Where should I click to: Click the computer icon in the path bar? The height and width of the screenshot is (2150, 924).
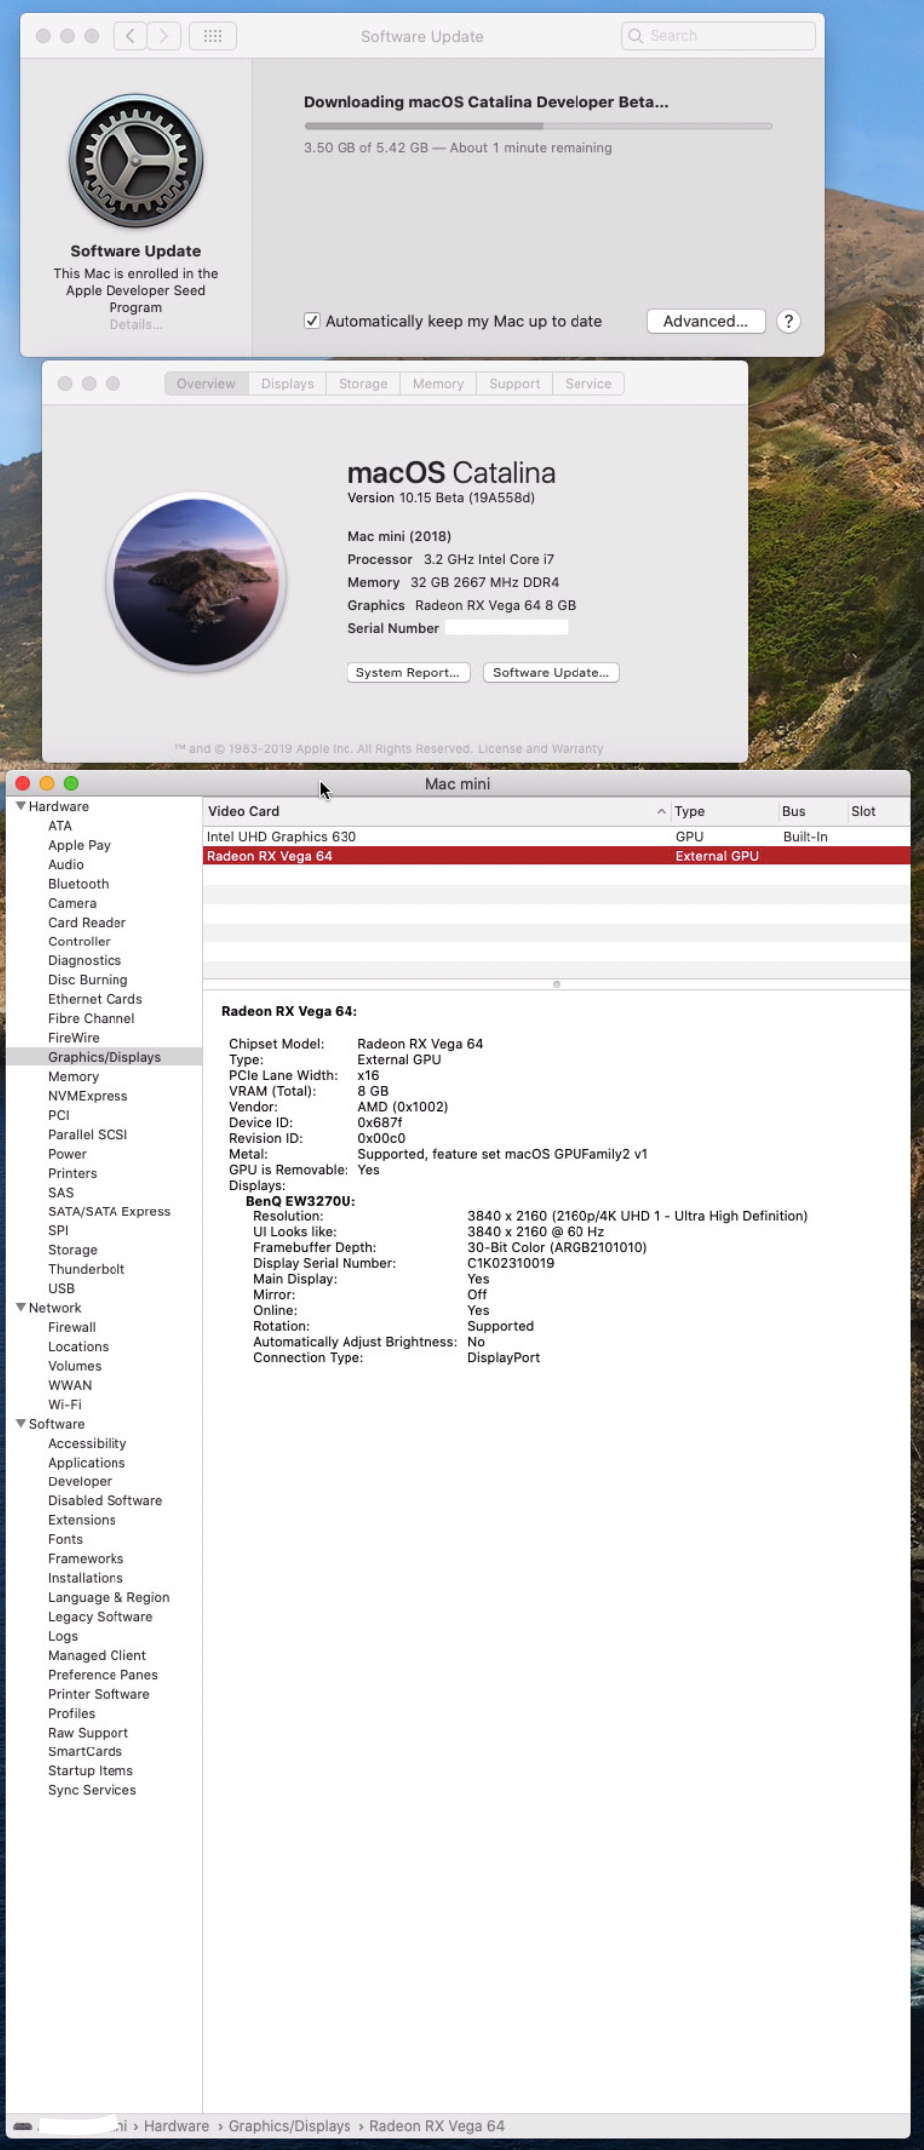coord(22,2125)
